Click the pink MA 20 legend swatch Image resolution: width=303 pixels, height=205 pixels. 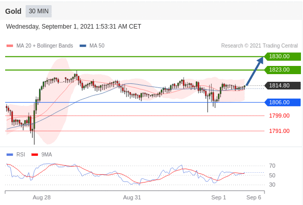(x=10, y=46)
